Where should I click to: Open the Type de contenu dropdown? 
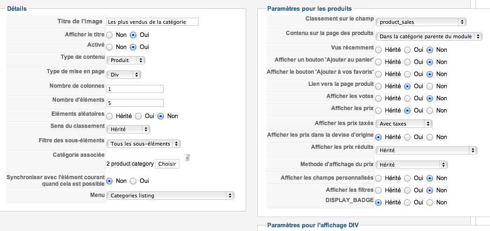[x=126, y=60]
